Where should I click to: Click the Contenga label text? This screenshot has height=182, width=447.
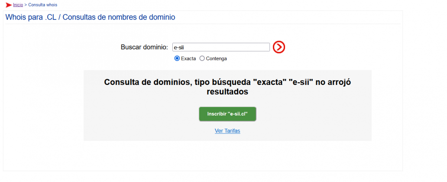point(217,58)
